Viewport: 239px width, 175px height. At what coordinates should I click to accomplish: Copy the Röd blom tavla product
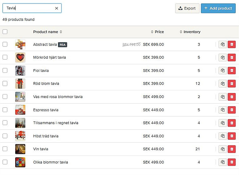(223, 84)
